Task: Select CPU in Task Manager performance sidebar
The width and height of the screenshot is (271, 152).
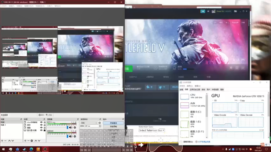Action: click(193, 96)
